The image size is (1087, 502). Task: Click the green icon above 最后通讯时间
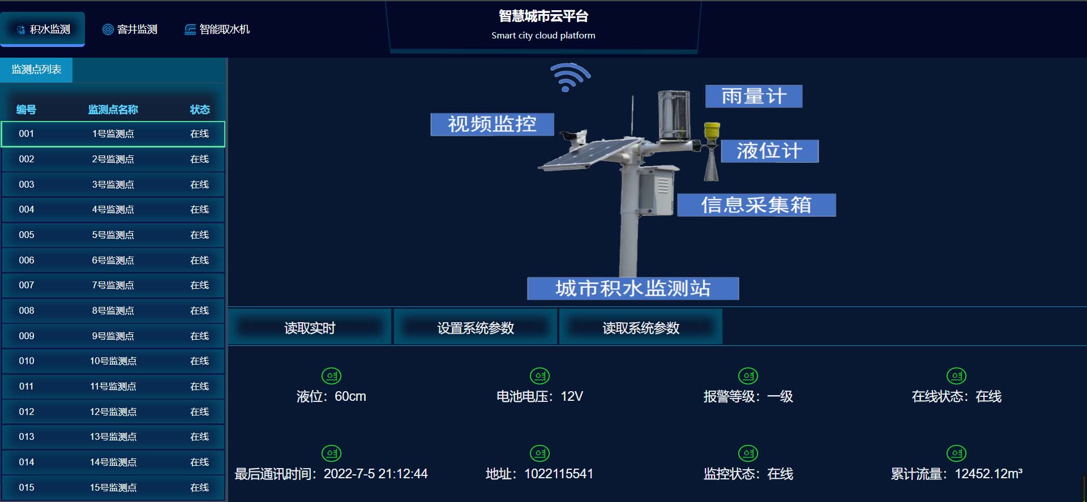[x=331, y=453]
